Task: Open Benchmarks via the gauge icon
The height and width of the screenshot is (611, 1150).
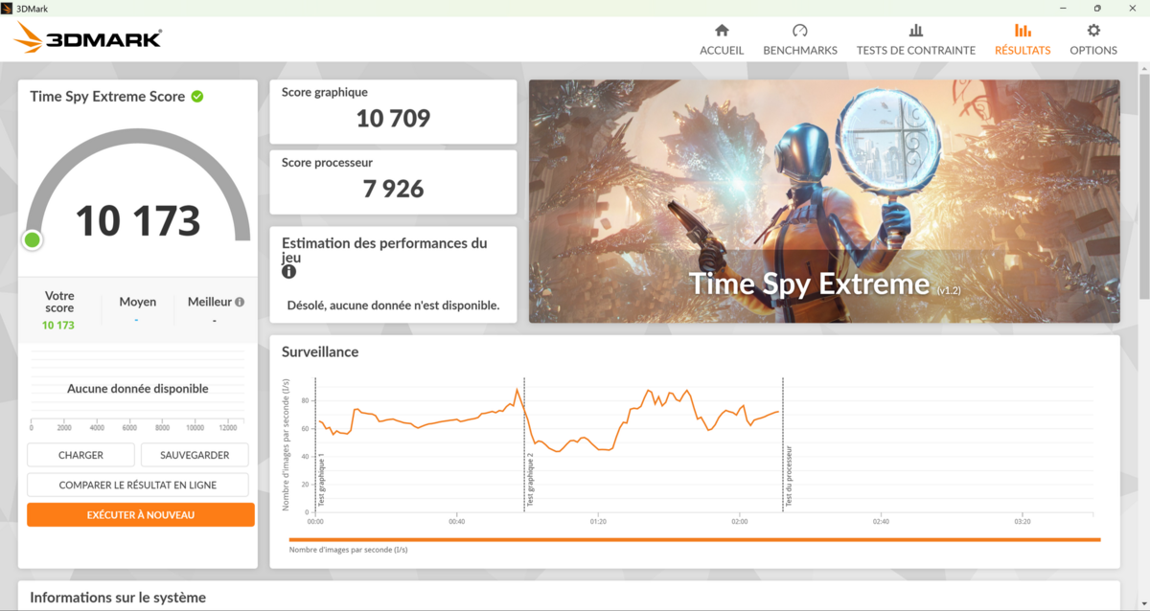Action: (799, 31)
